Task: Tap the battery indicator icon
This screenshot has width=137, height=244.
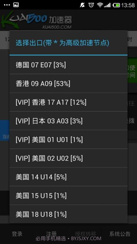Action: click(x=116, y=5)
